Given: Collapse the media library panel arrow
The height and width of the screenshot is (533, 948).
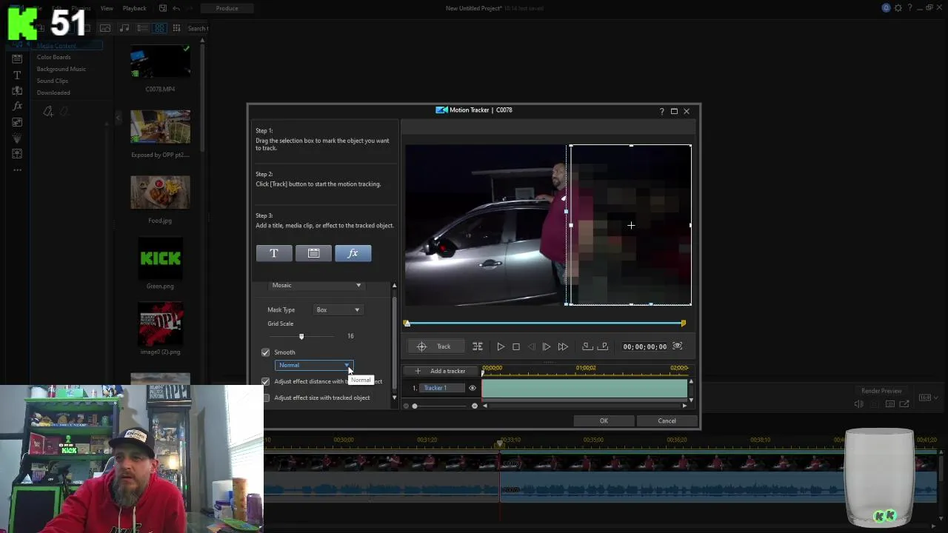Looking at the screenshot, I should click(118, 117).
